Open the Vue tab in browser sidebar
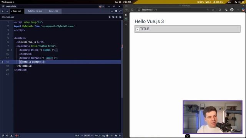246x138 pixels. 126,19
